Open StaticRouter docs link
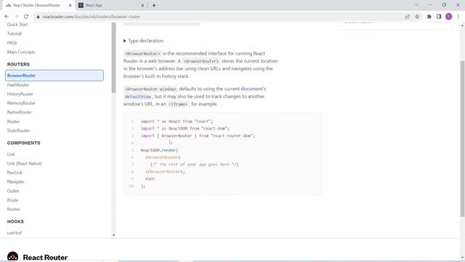 pos(18,131)
